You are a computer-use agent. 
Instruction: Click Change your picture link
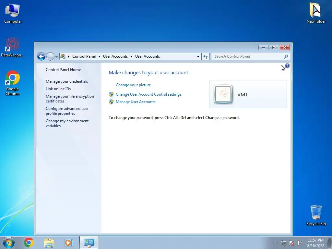[133, 85]
